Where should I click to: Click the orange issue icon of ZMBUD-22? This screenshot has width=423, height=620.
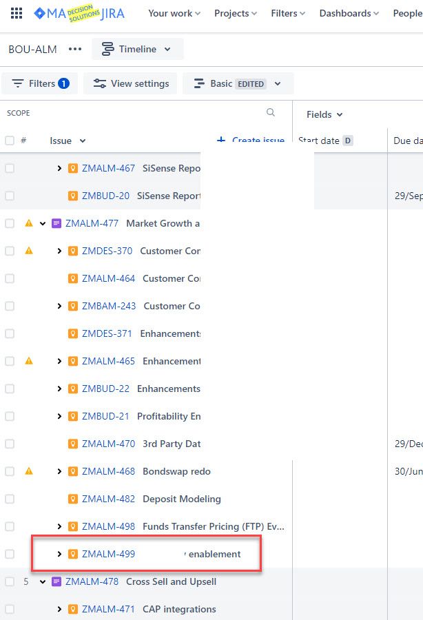point(73,389)
